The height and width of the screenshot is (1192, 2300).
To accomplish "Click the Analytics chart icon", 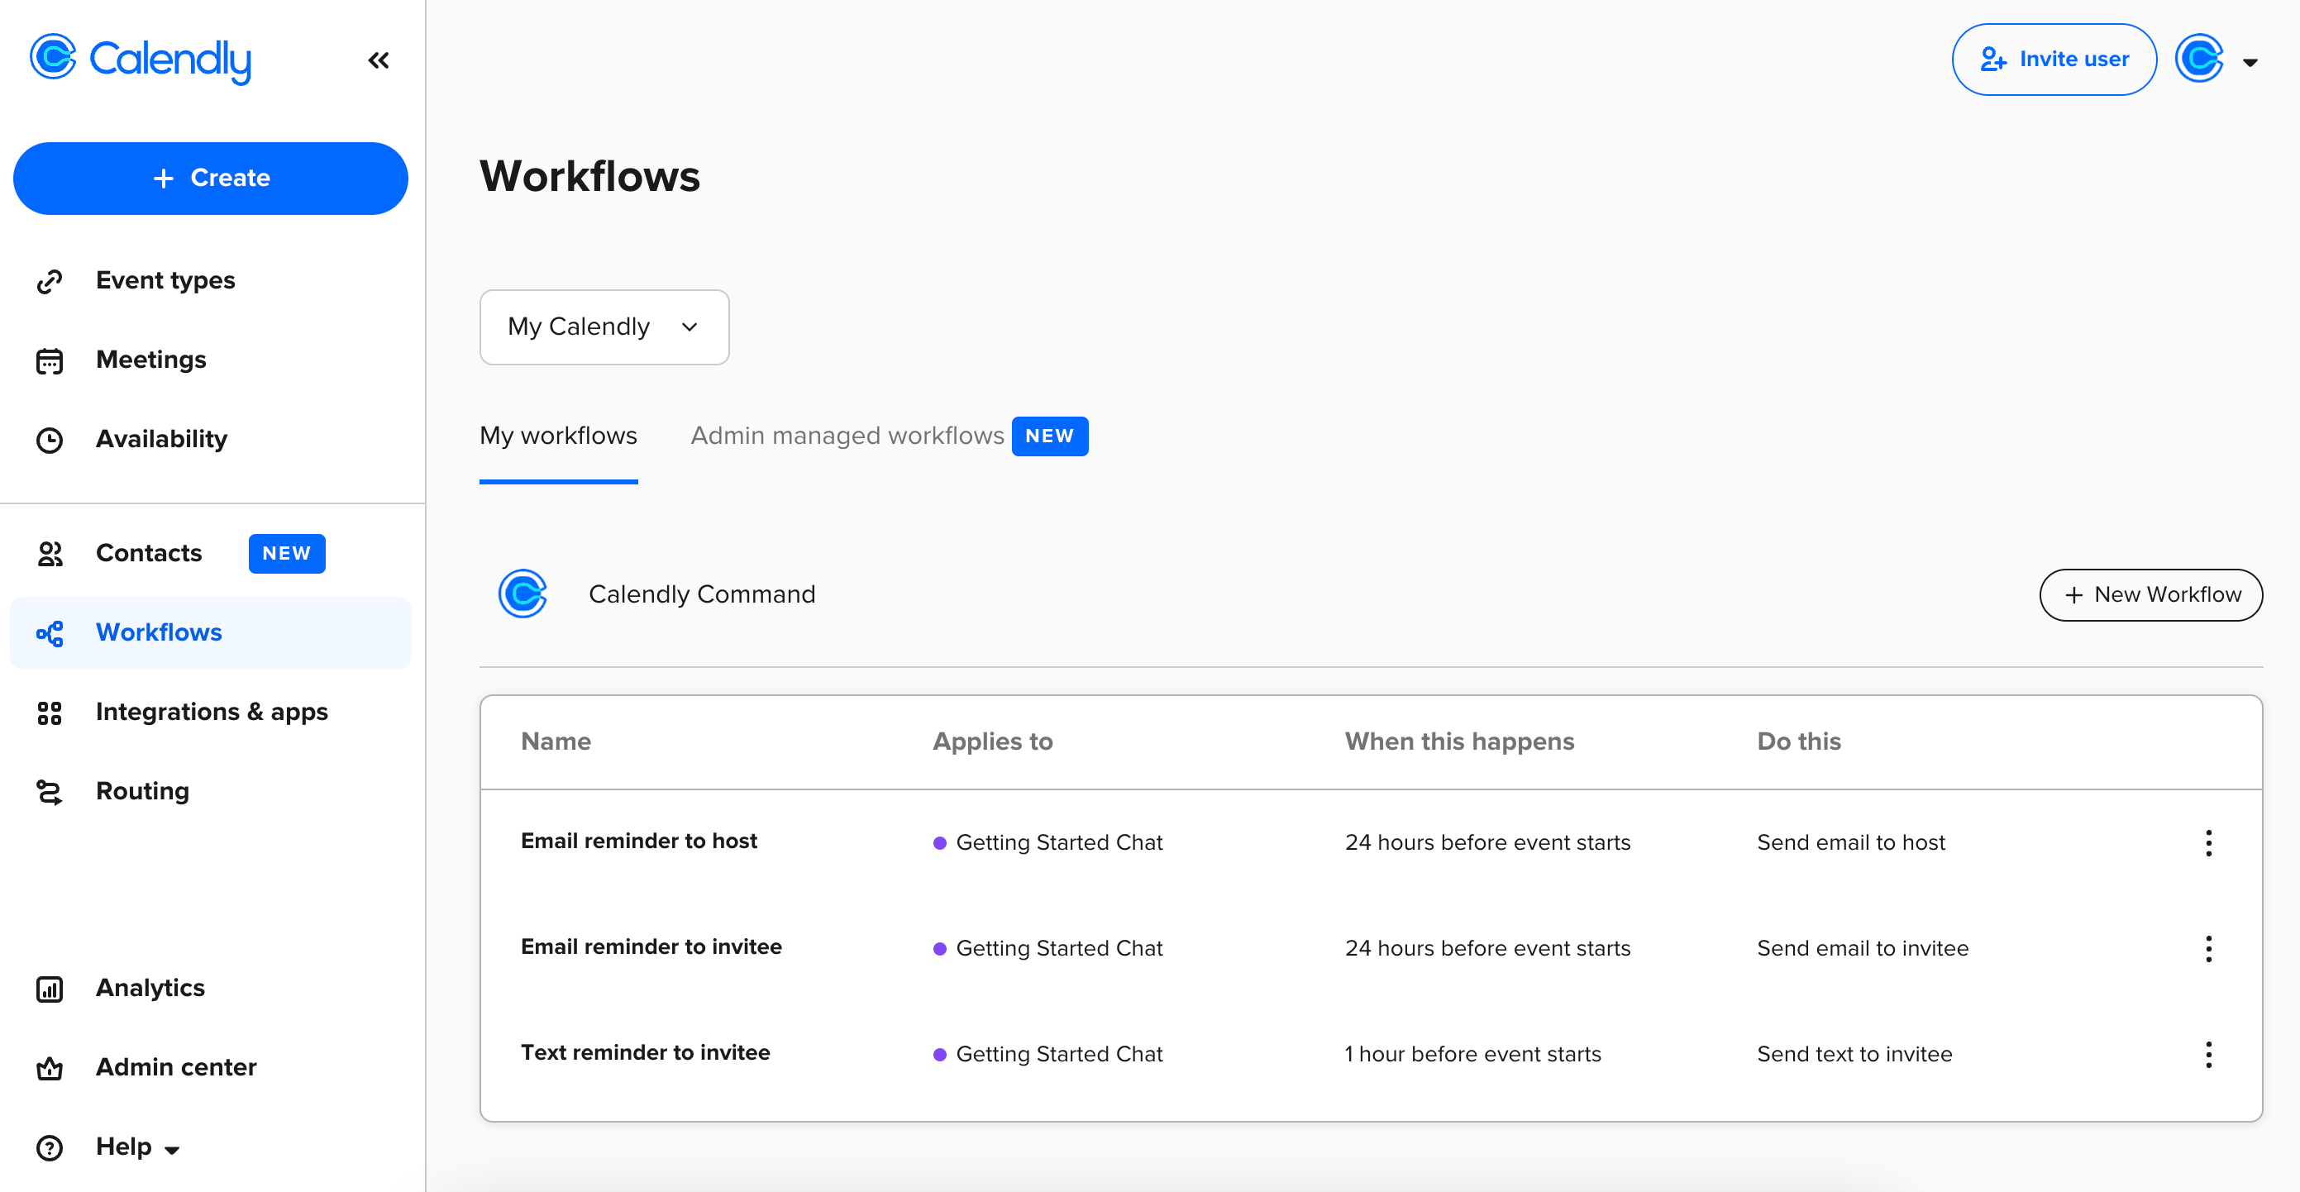I will (x=49, y=989).
